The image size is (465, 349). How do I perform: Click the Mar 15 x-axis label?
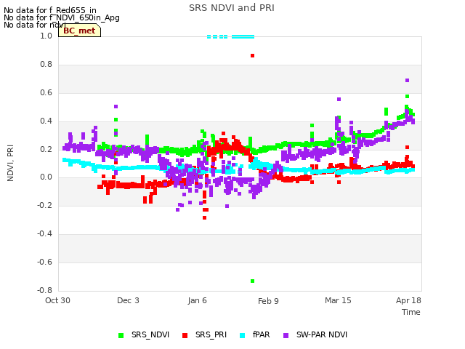pos(338,300)
